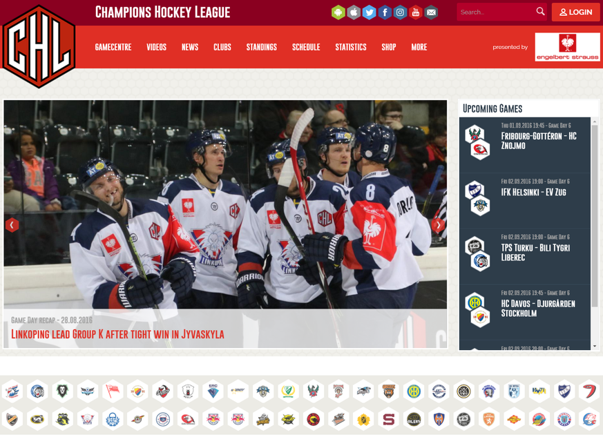Click the search magnifier icon
The image size is (603, 437).
(x=540, y=12)
